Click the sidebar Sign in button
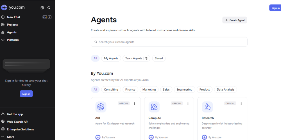The image size is (281, 140). (x=26, y=94)
